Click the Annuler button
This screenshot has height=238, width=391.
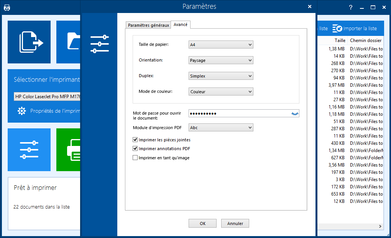(235, 223)
